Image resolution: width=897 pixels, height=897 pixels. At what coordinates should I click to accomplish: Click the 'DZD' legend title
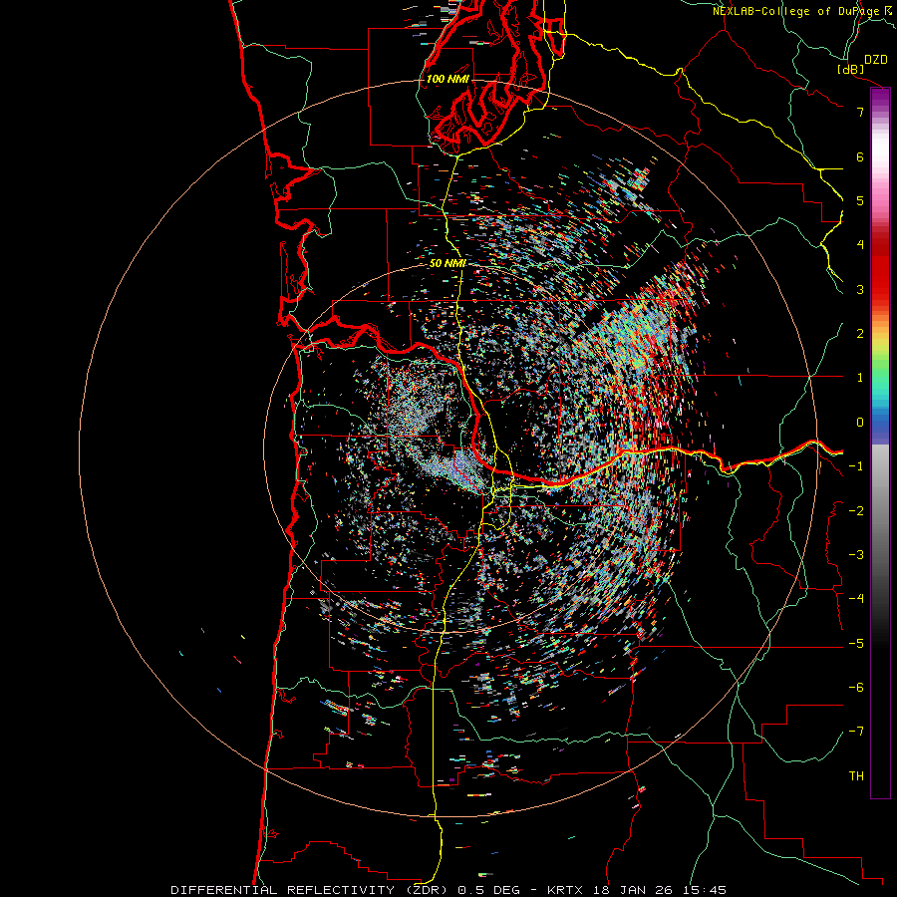point(876,60)
